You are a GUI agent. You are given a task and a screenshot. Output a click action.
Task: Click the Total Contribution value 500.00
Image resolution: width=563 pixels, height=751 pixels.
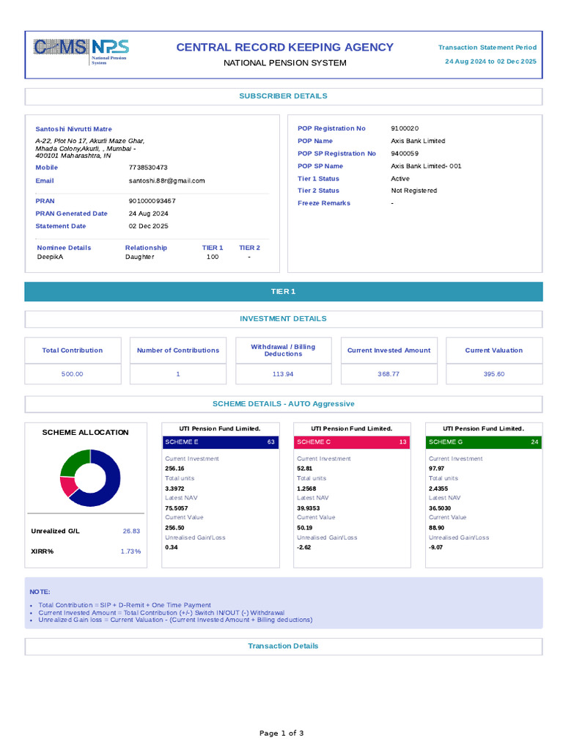pyautogui.click(x=73, y=374)
